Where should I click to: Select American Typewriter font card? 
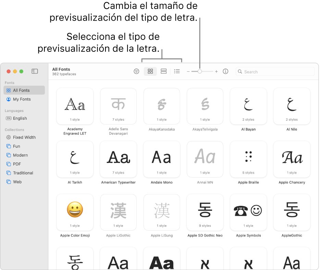(x=118, y=159)
